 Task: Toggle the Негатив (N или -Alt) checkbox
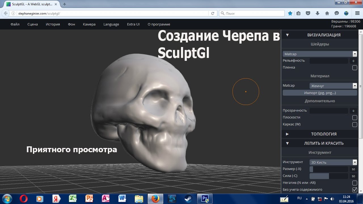click(x=354, y=183)
